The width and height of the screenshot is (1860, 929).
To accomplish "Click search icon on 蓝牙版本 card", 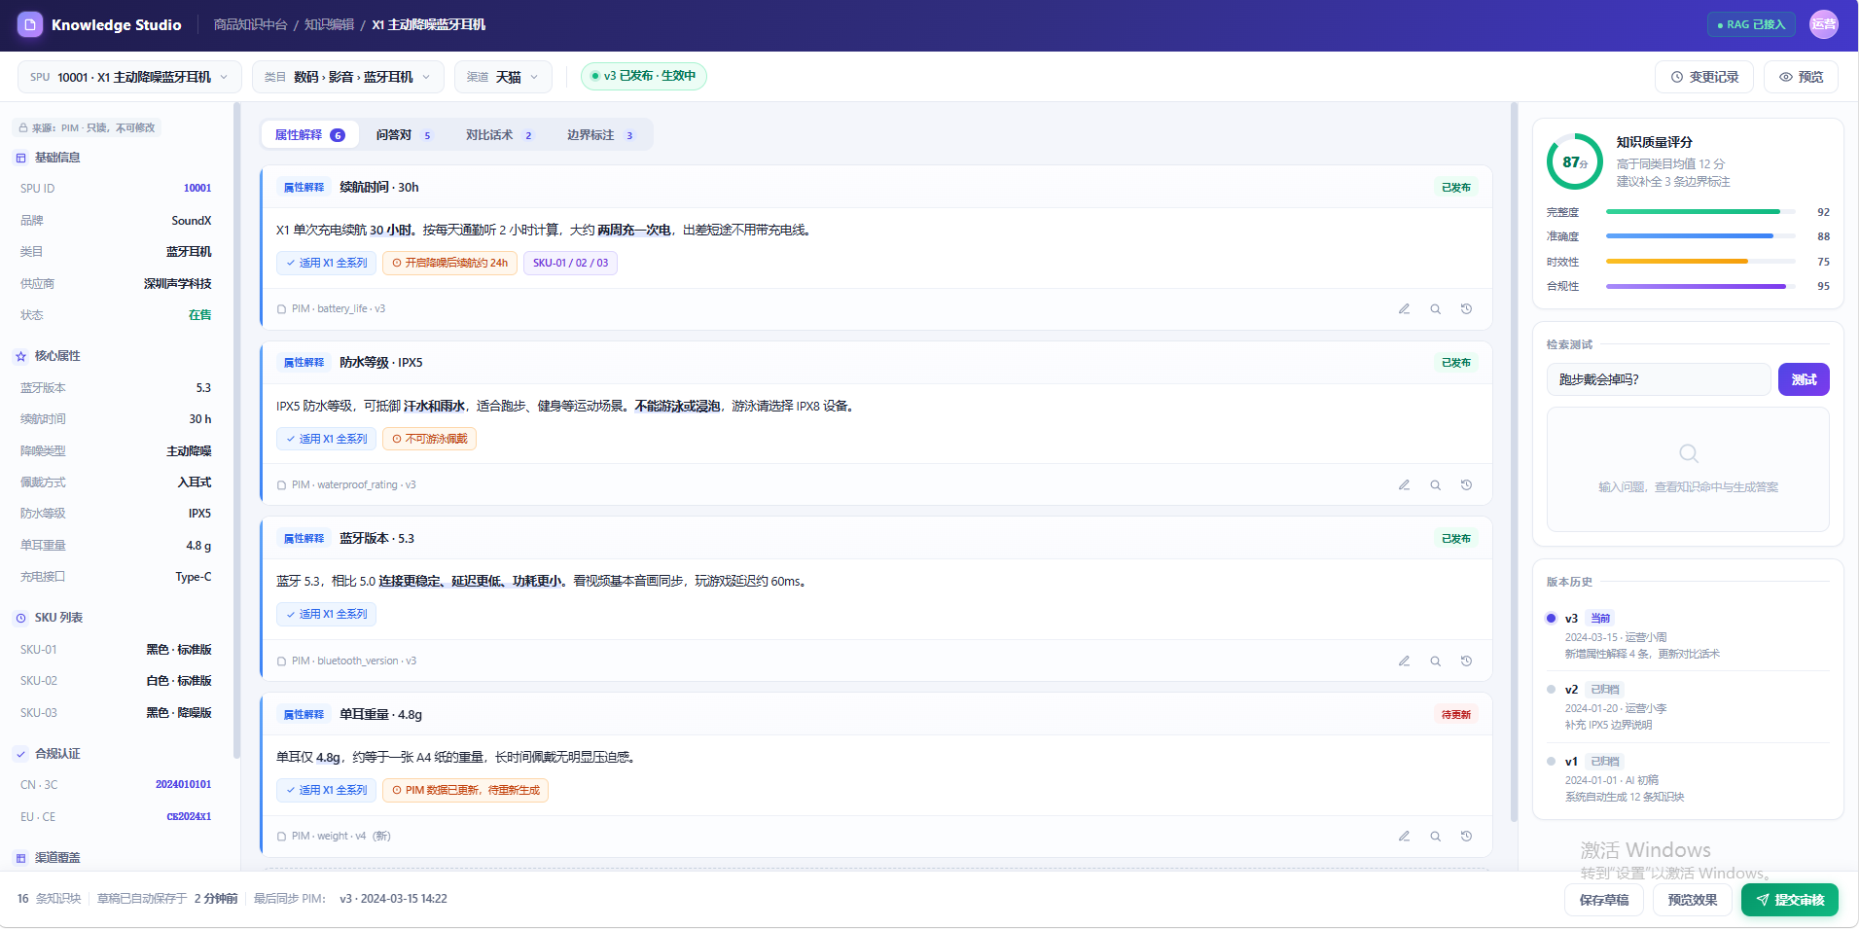I will 1435,661.
